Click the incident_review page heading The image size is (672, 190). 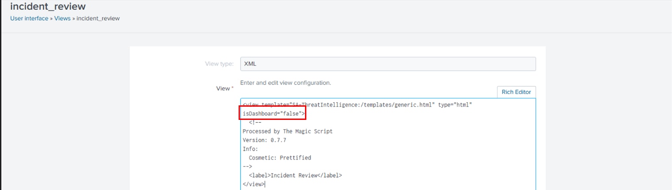pyautogui.click(x=48, y=7)
